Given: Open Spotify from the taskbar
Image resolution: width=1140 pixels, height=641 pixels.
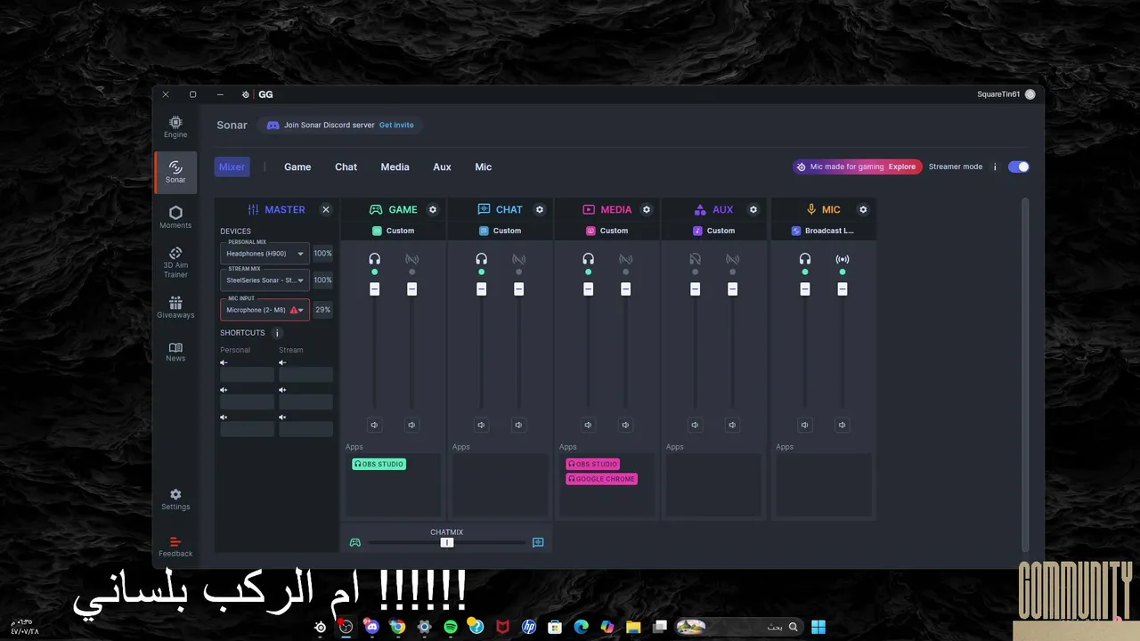Looking at the screenshot, I should (x=451, y=627).
